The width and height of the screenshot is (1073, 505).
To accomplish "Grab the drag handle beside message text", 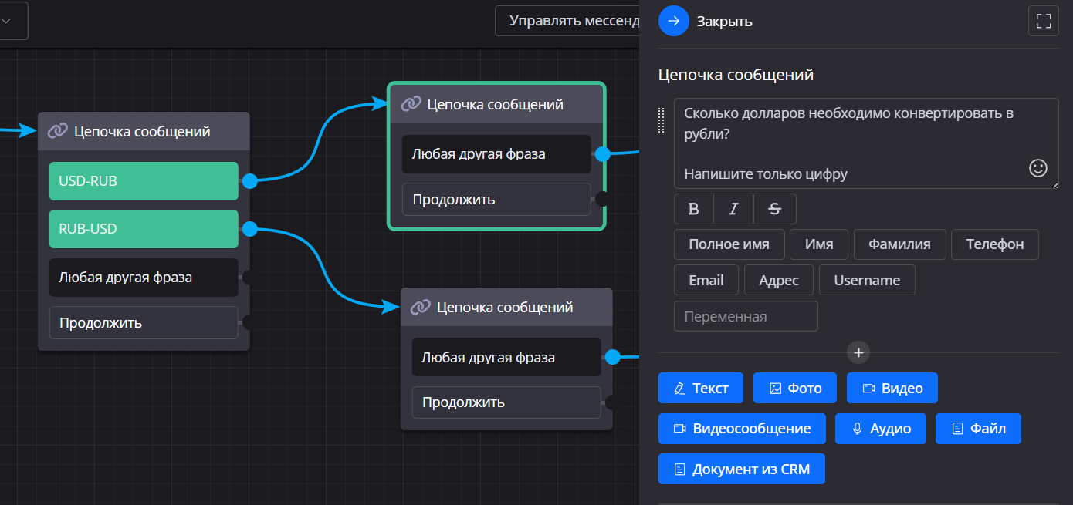I will [x=662, y=120].
